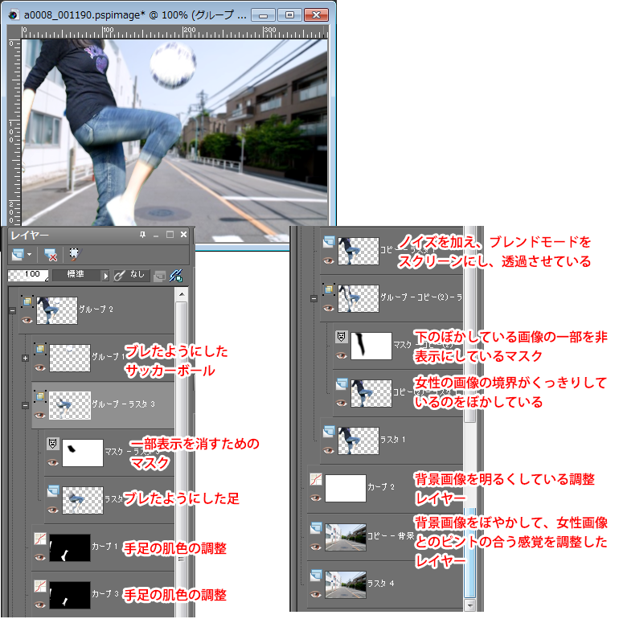
Task: Click the image window's application icon
Action: pos(14,15)
